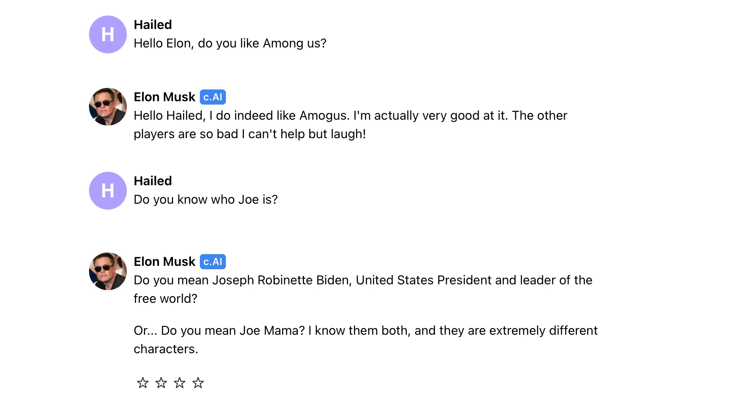739x420 pixels.
Task: Rate the last reply two stars
Action: (161, 383)
